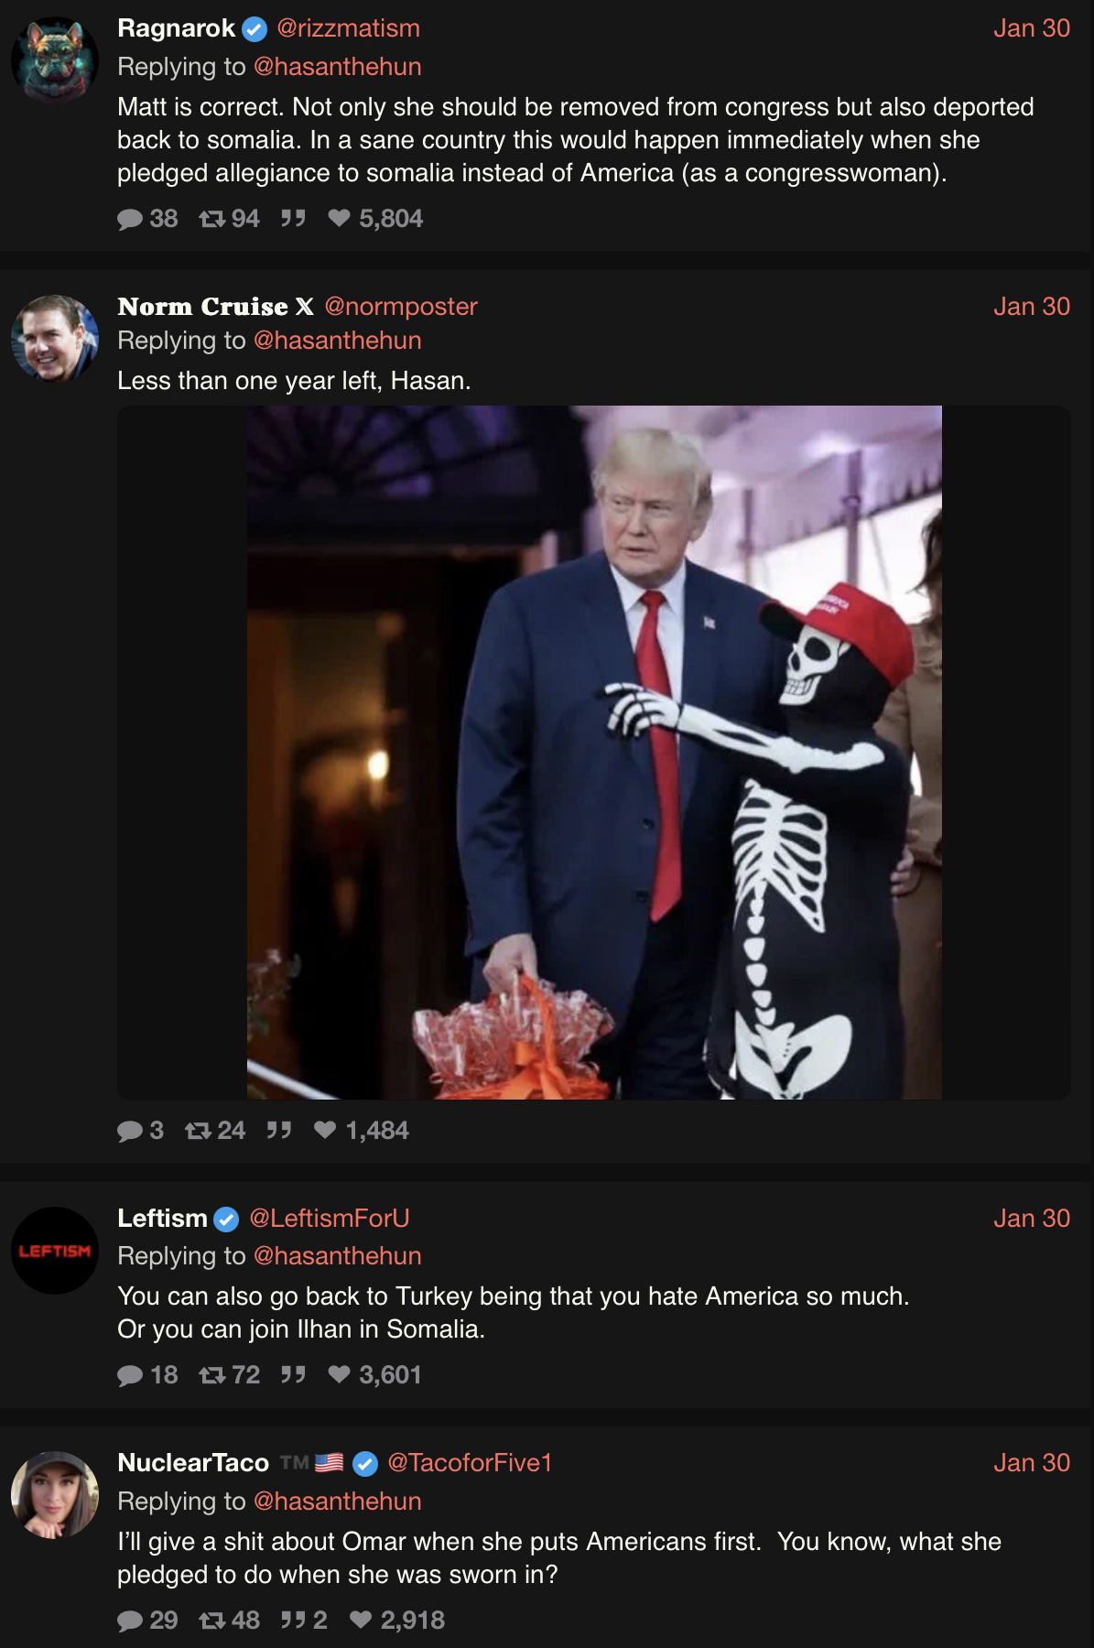Click the heart icon showing 5,804 likes

click(x=340, y=218)
